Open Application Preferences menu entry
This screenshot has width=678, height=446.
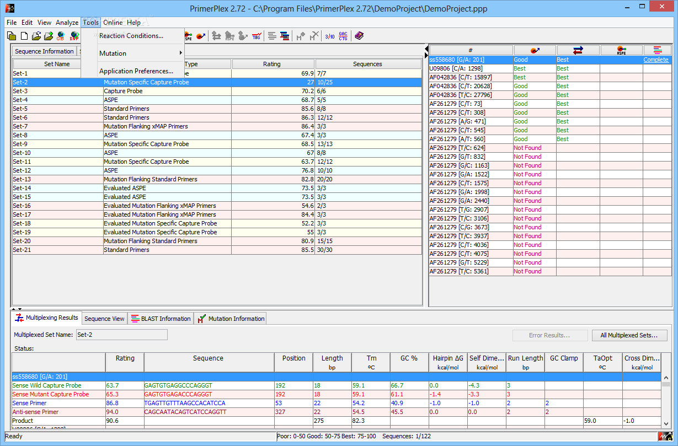pyautogui.click(x=136, y=71)
